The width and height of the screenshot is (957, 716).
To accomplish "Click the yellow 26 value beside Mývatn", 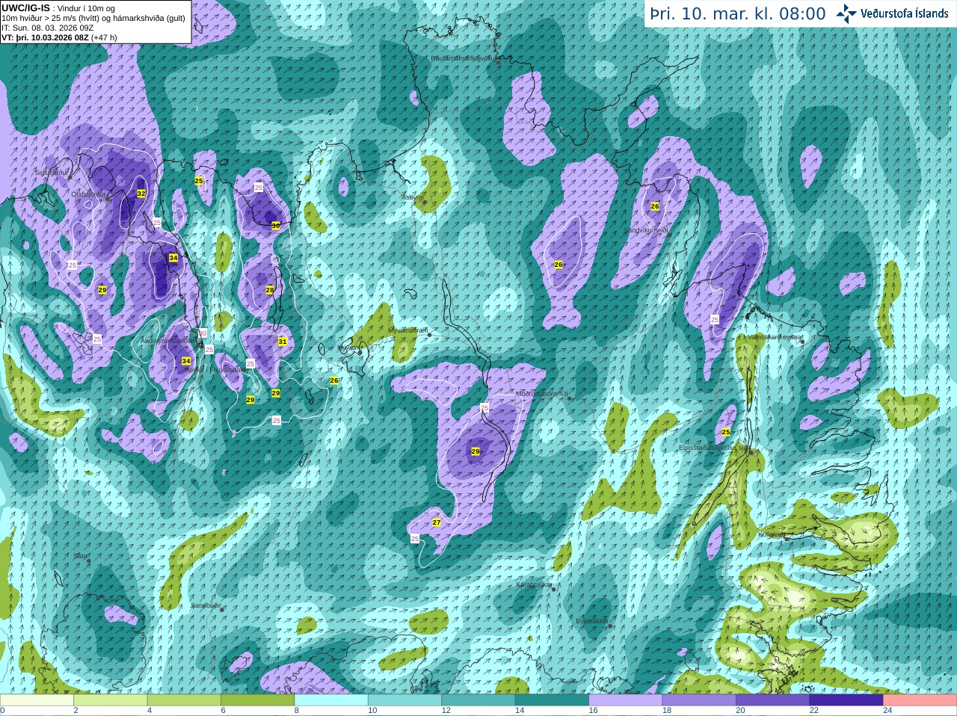I will pyautogui.click(x=334, y=380).
